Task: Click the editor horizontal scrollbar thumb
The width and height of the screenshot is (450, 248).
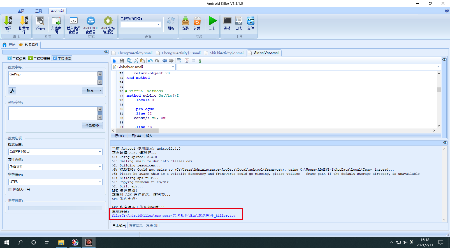Action: click(x=137, y=130)
